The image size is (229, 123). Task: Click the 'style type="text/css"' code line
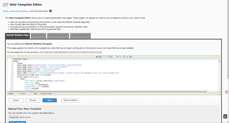pos(28,77)
